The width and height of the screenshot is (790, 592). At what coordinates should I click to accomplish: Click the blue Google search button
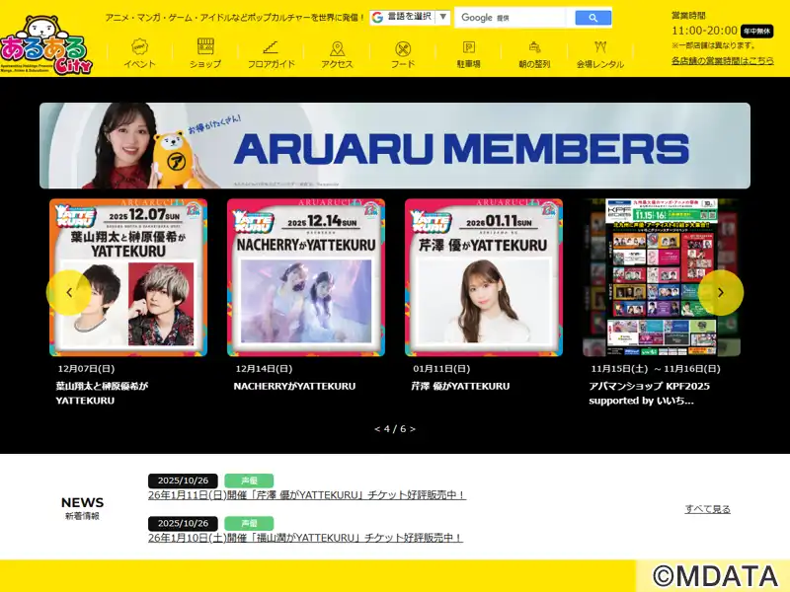tap(592, 18)
